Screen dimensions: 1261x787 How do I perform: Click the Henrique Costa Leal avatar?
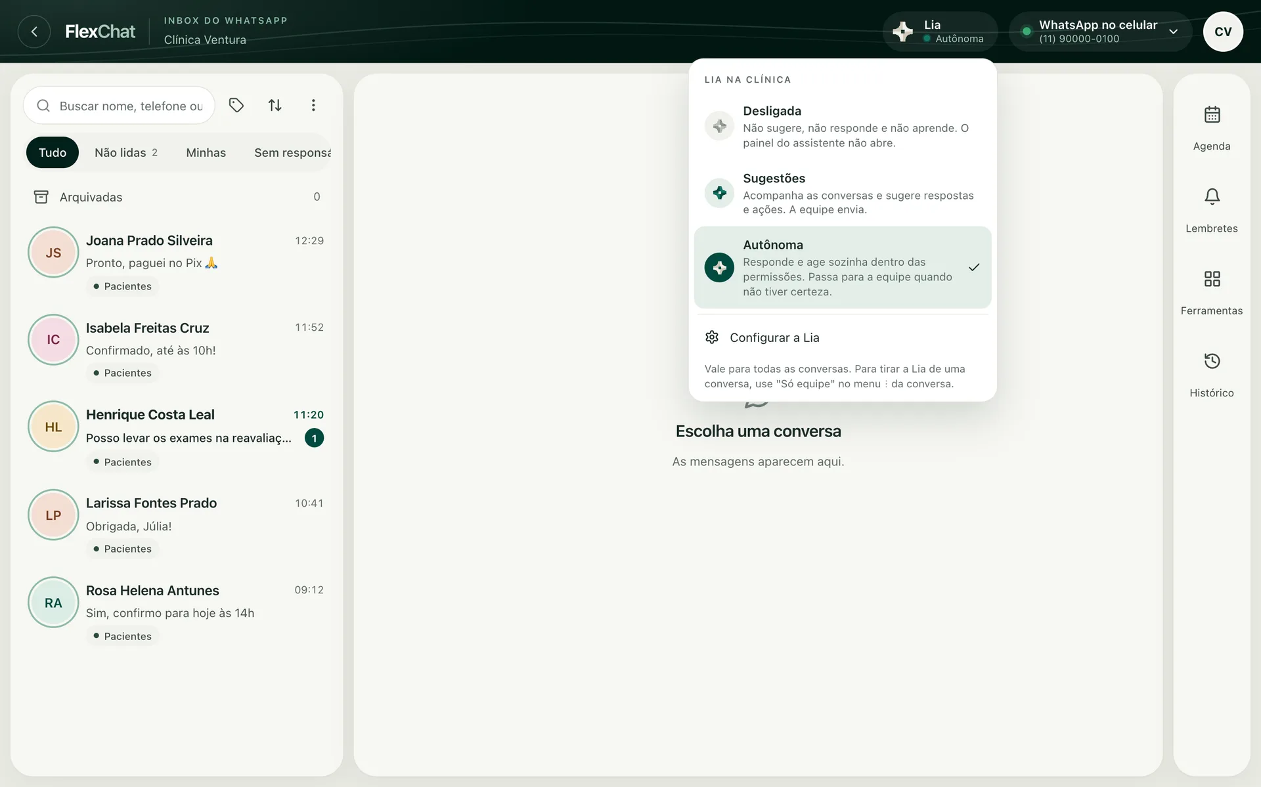click(53, 427)
